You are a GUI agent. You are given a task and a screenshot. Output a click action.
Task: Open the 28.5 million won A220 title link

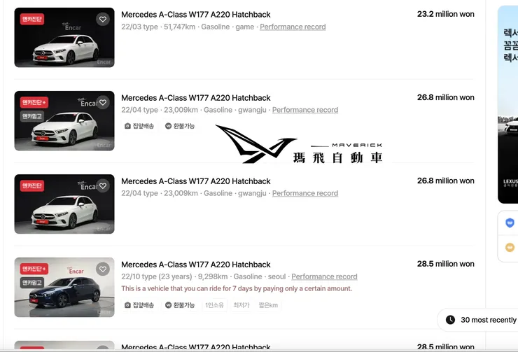195,265
